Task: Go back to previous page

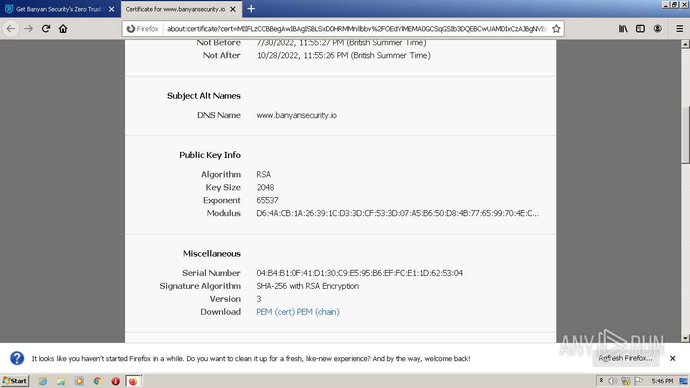Action: click(11, 29)
